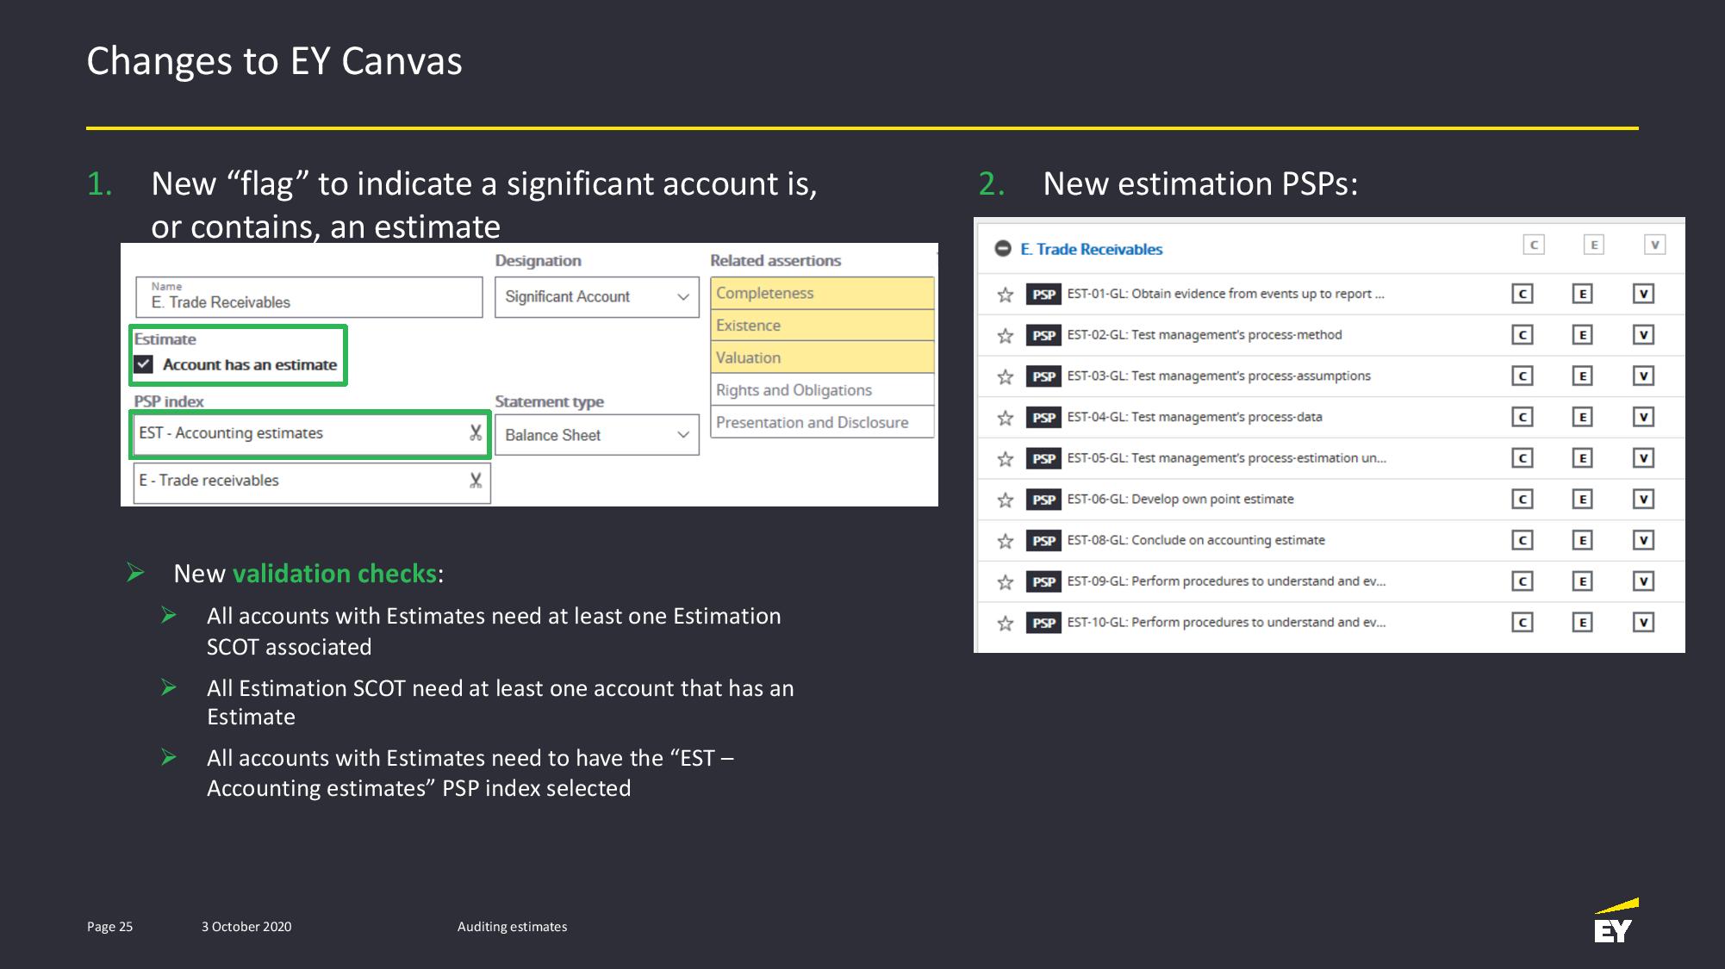Toggle V assertion box on EST-01-GL row
The image size is (1725, 969).
point(1643,294)
